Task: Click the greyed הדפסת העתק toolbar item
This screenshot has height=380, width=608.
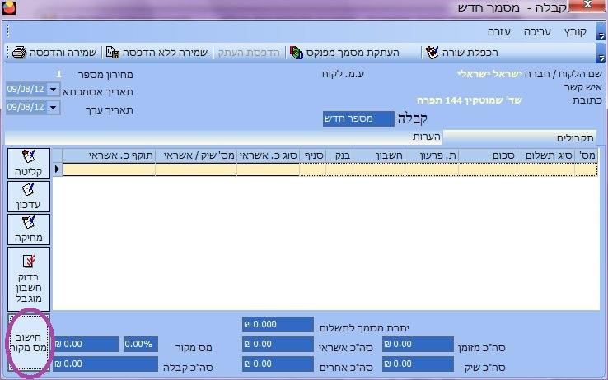Action: pos(249,53)
